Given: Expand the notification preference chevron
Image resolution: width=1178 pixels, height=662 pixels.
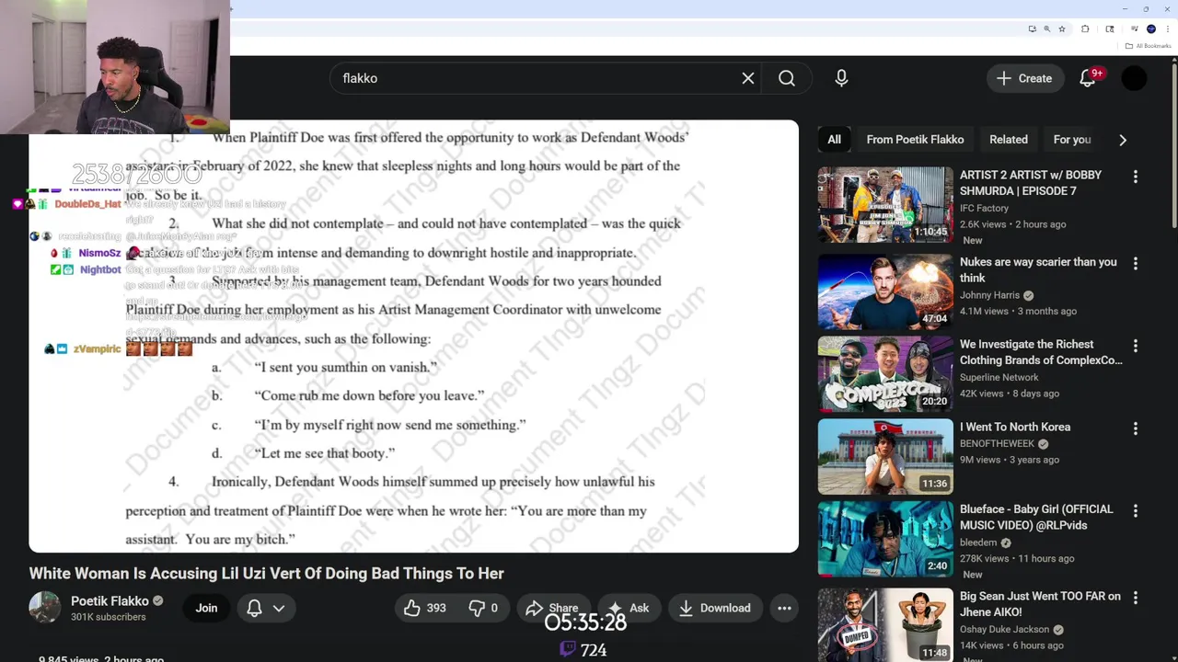Looking at the screenshot, I should (x=279, y=608).
